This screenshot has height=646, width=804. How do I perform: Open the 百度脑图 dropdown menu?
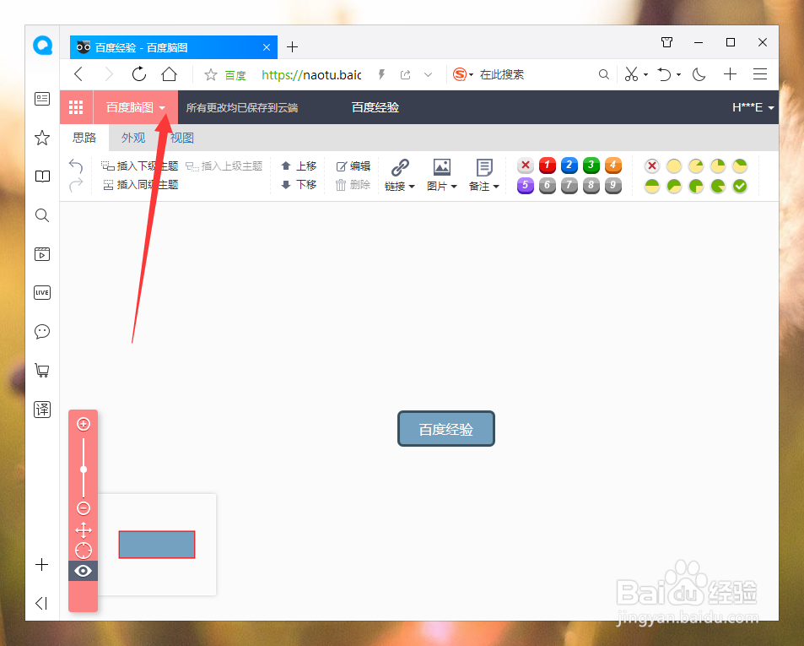click(135, 107)
